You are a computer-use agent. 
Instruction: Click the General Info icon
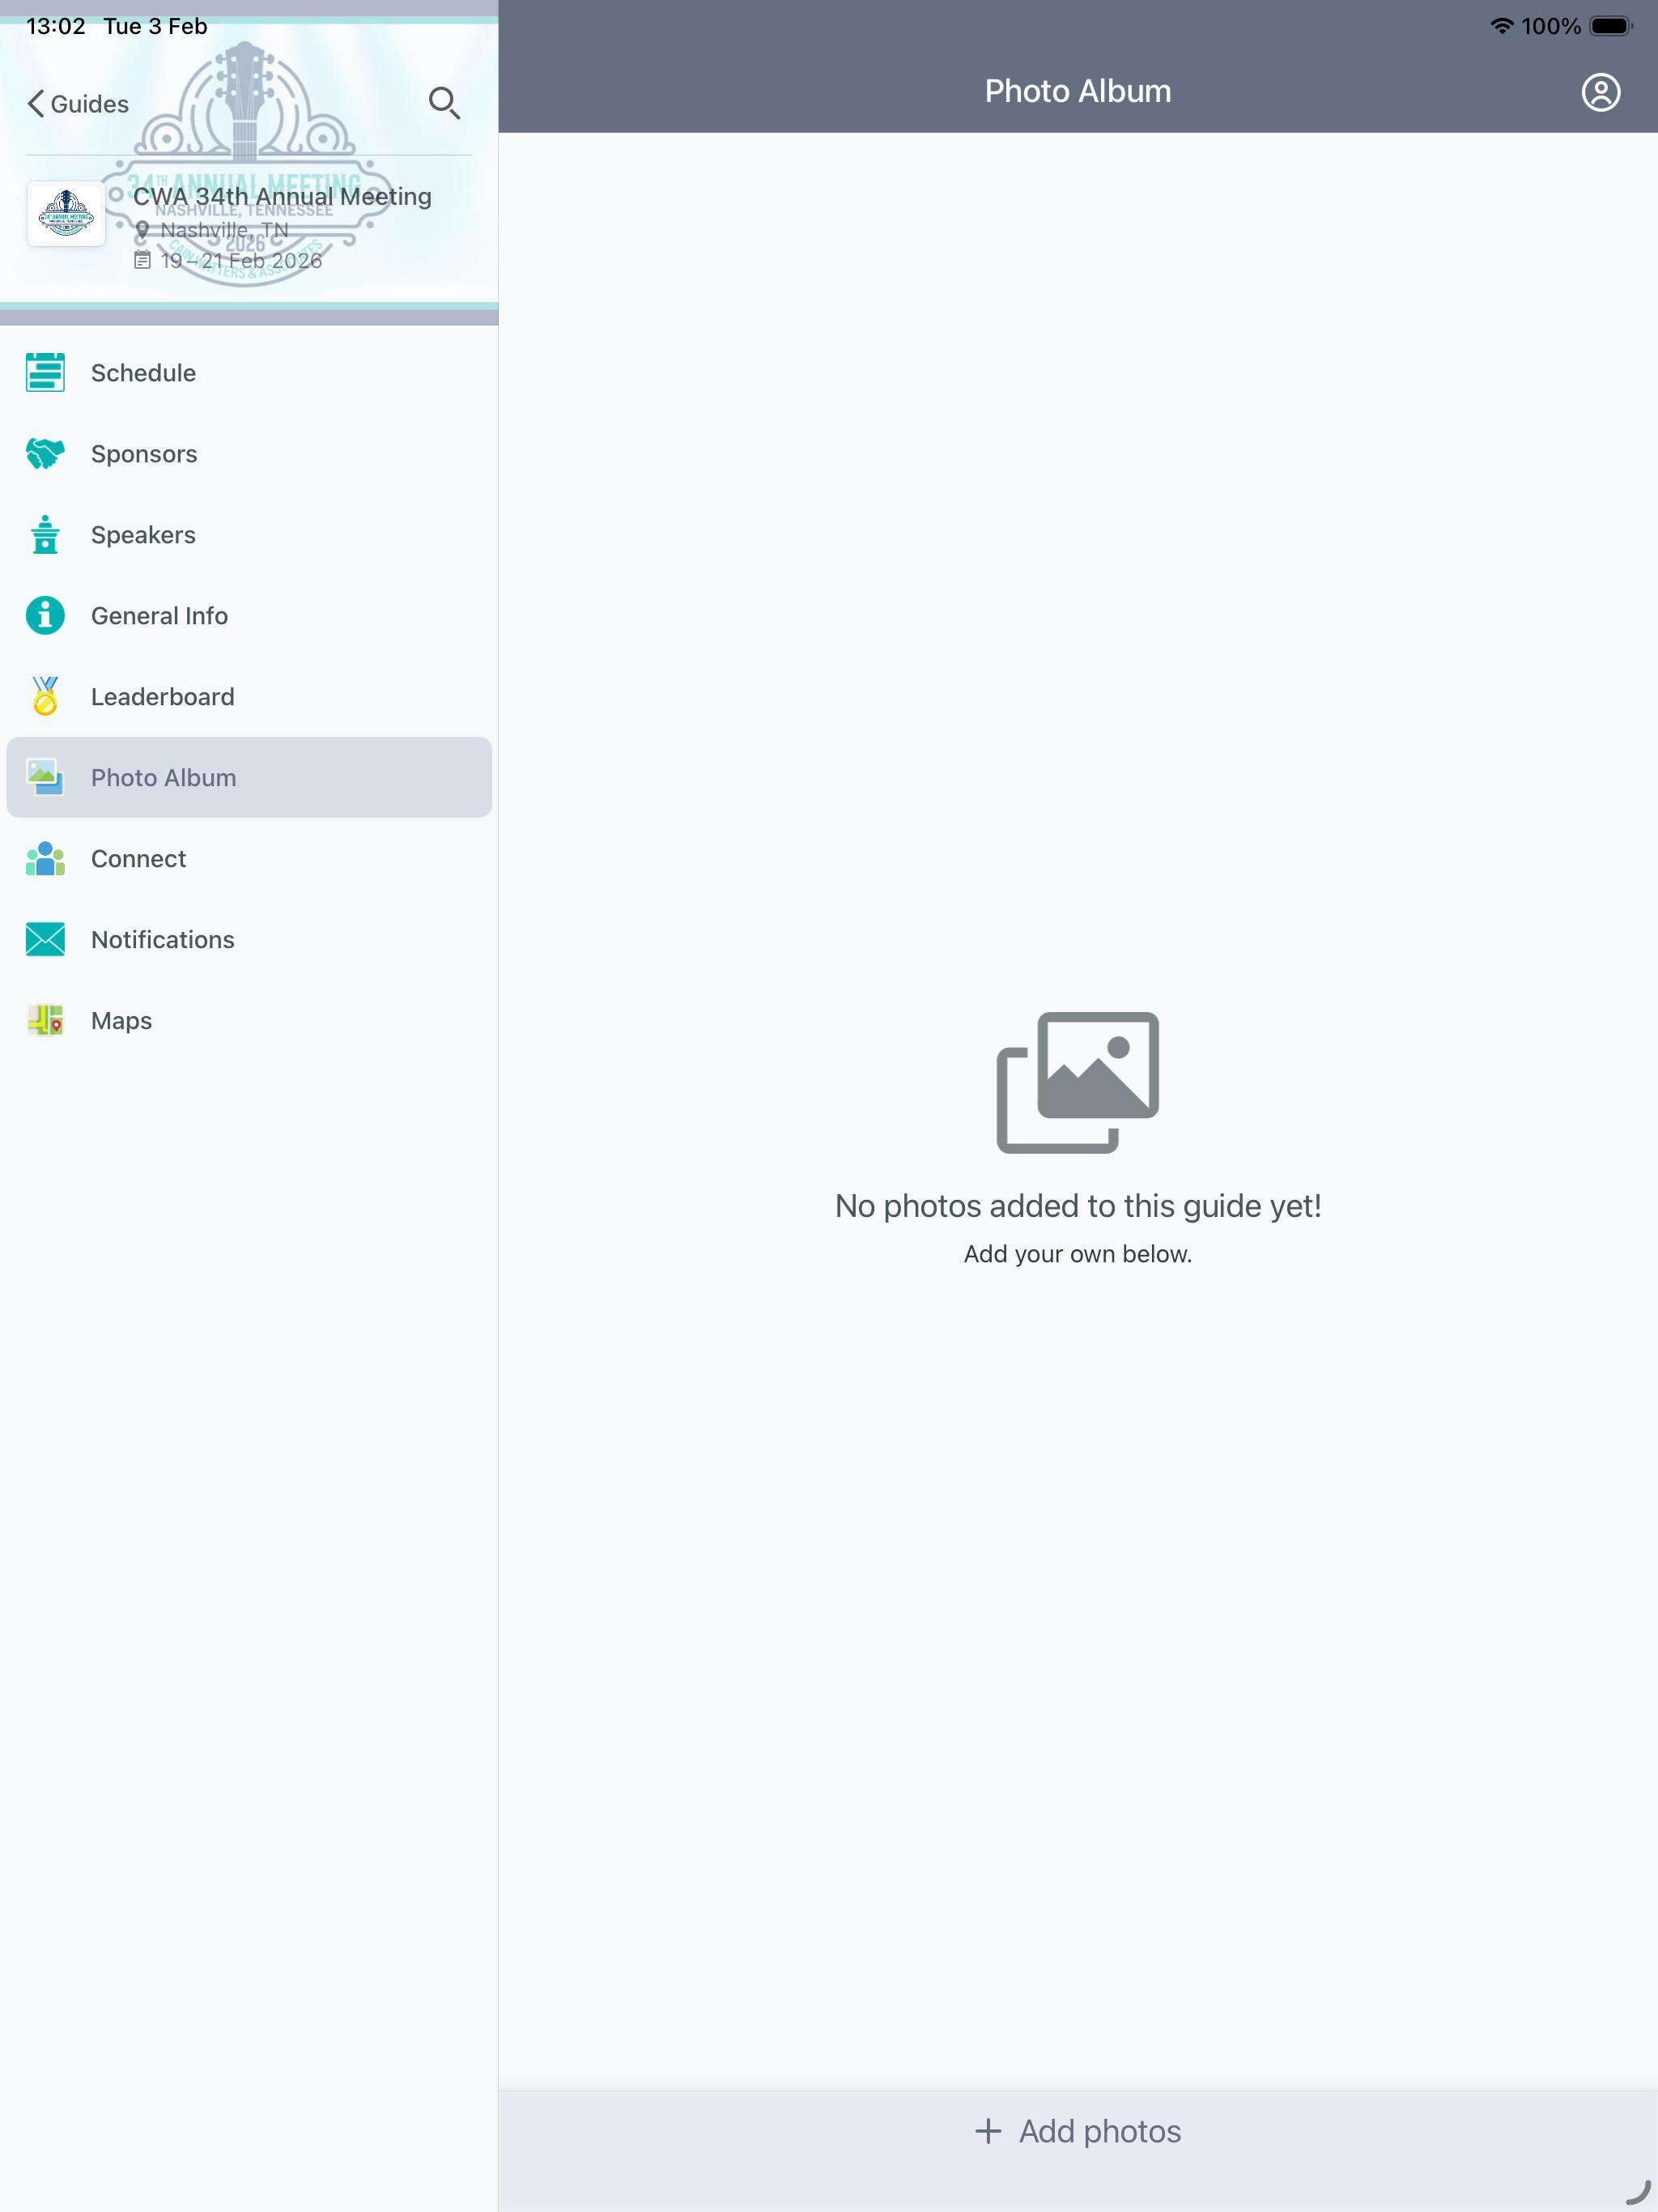(x=45, y=616)
